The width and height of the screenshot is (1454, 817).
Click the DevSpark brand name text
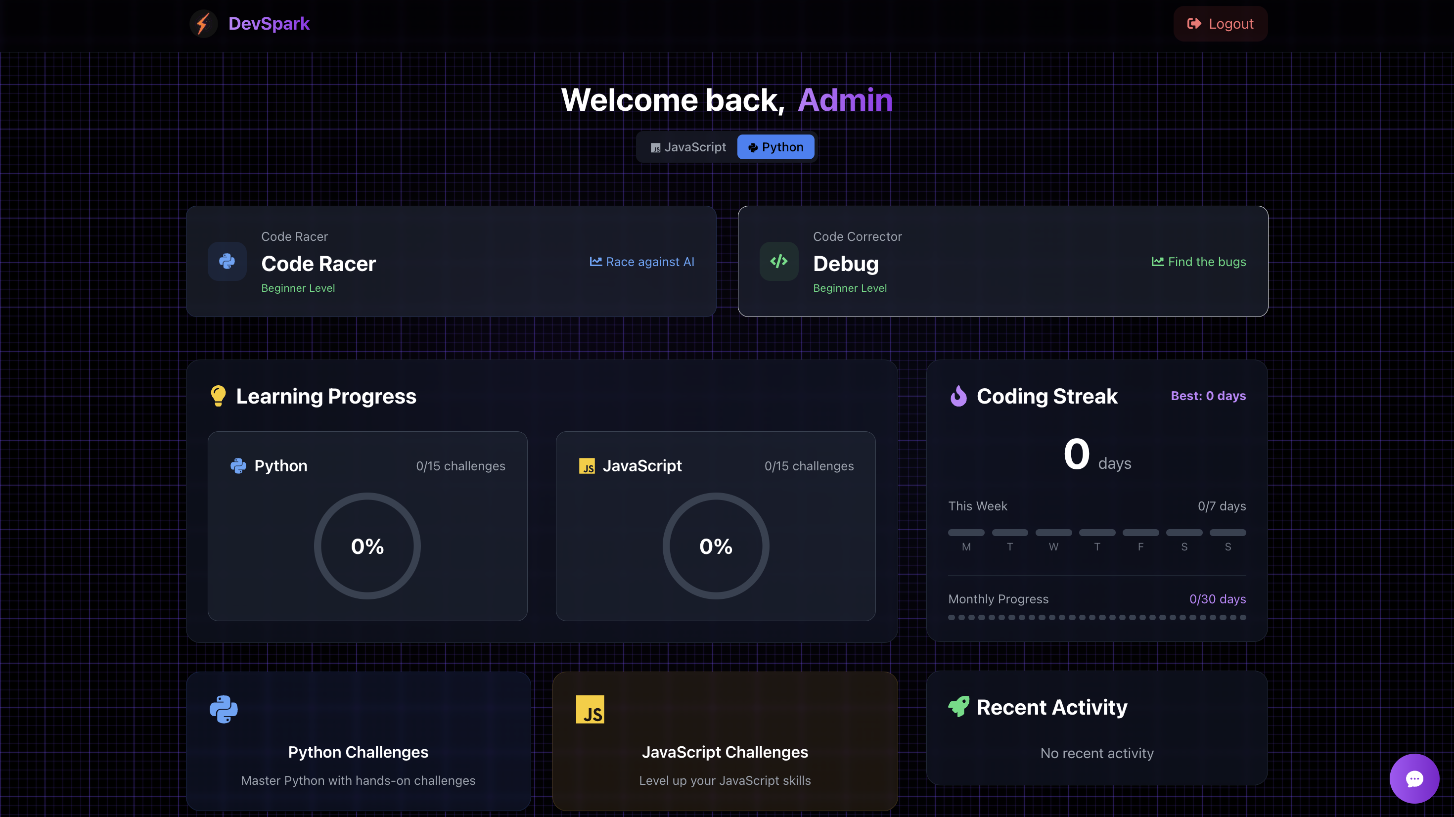[x=269, y=24]
